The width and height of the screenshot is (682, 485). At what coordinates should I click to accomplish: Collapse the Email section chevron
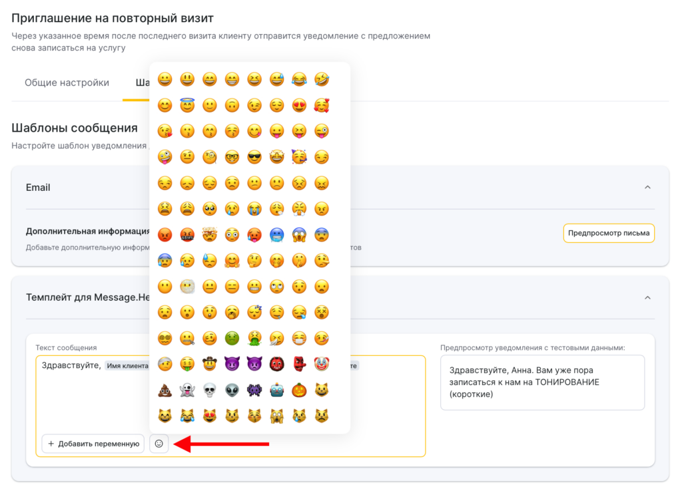647,188
